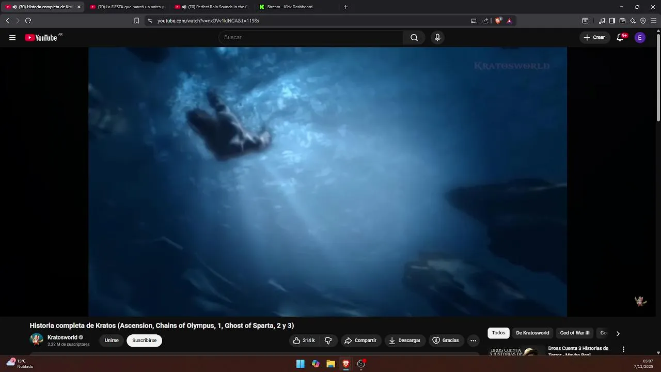Click the Gracias button
Image resolution: width=661 pixels, height=372 pixels.
[446, 340]
